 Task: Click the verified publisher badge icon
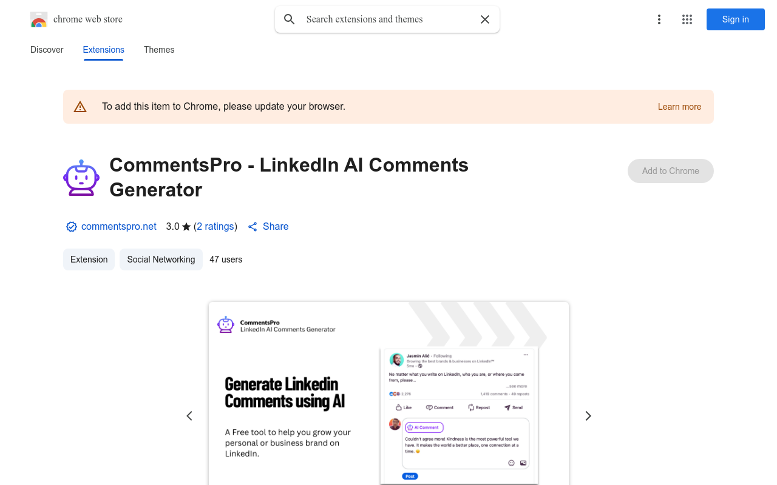(x=72, y=227)
